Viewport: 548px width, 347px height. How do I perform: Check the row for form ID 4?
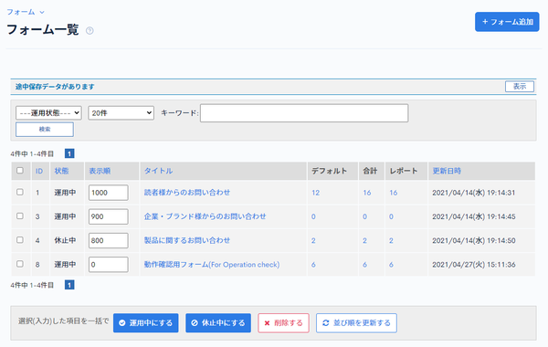point(20,240)
